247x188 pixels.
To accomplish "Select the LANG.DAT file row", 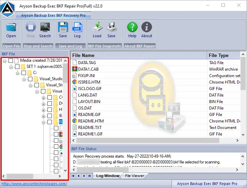I will [156, 95].
